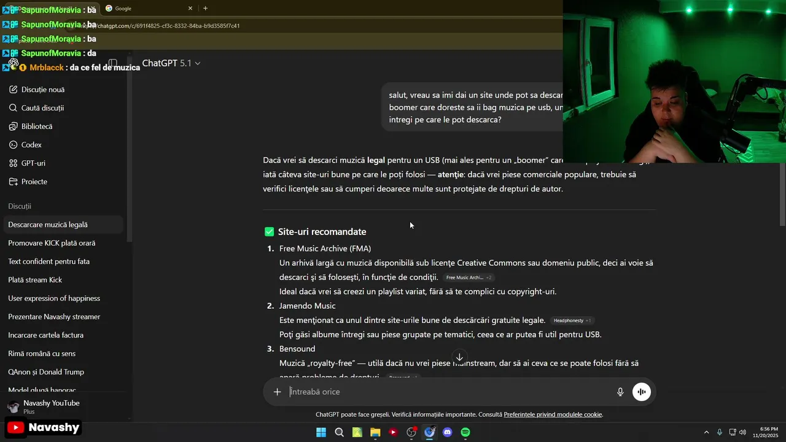Open the network icon in the system tray
The image size is (786, 442).
(x=733, y=432)
